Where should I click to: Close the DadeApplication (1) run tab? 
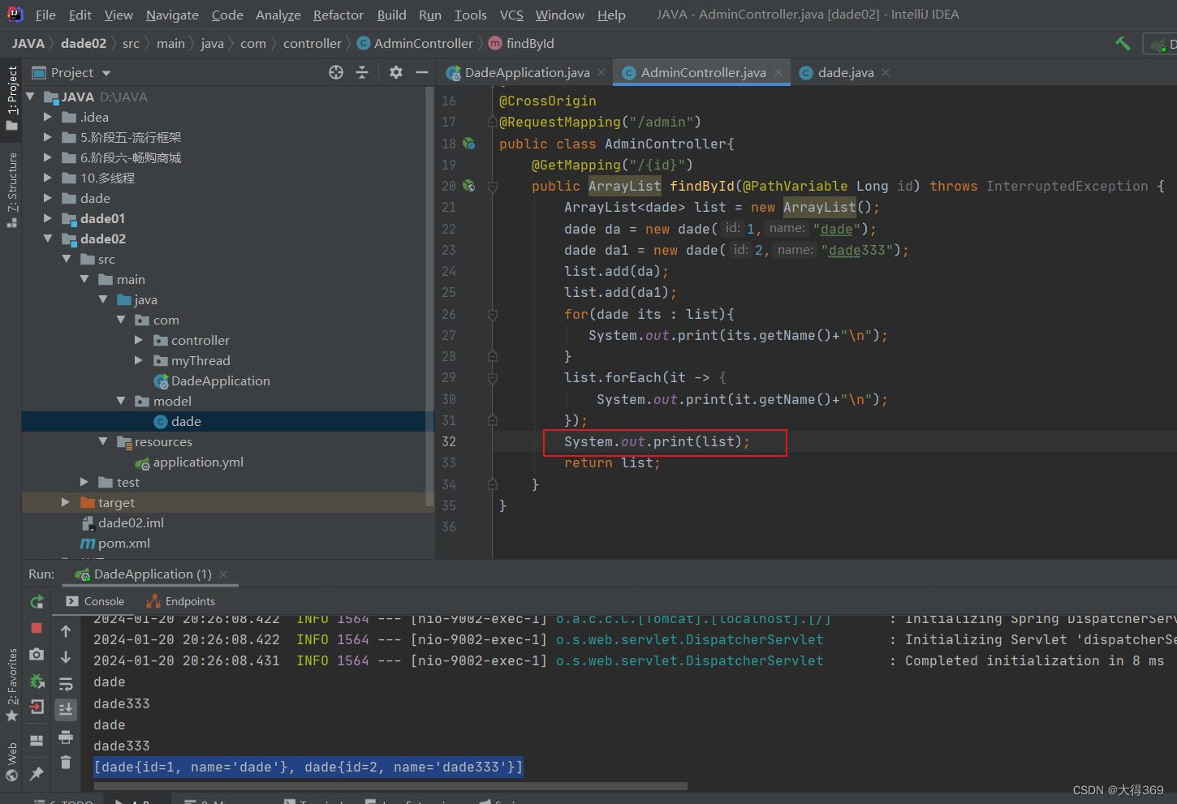click(x=223, y=574)
